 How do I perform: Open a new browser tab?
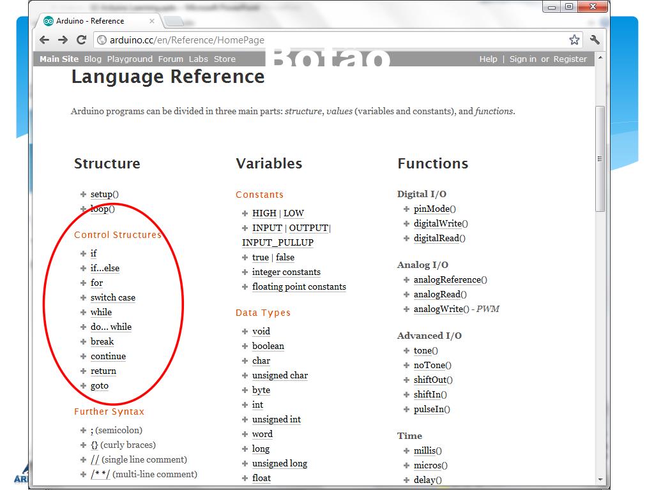pos(172,21)
